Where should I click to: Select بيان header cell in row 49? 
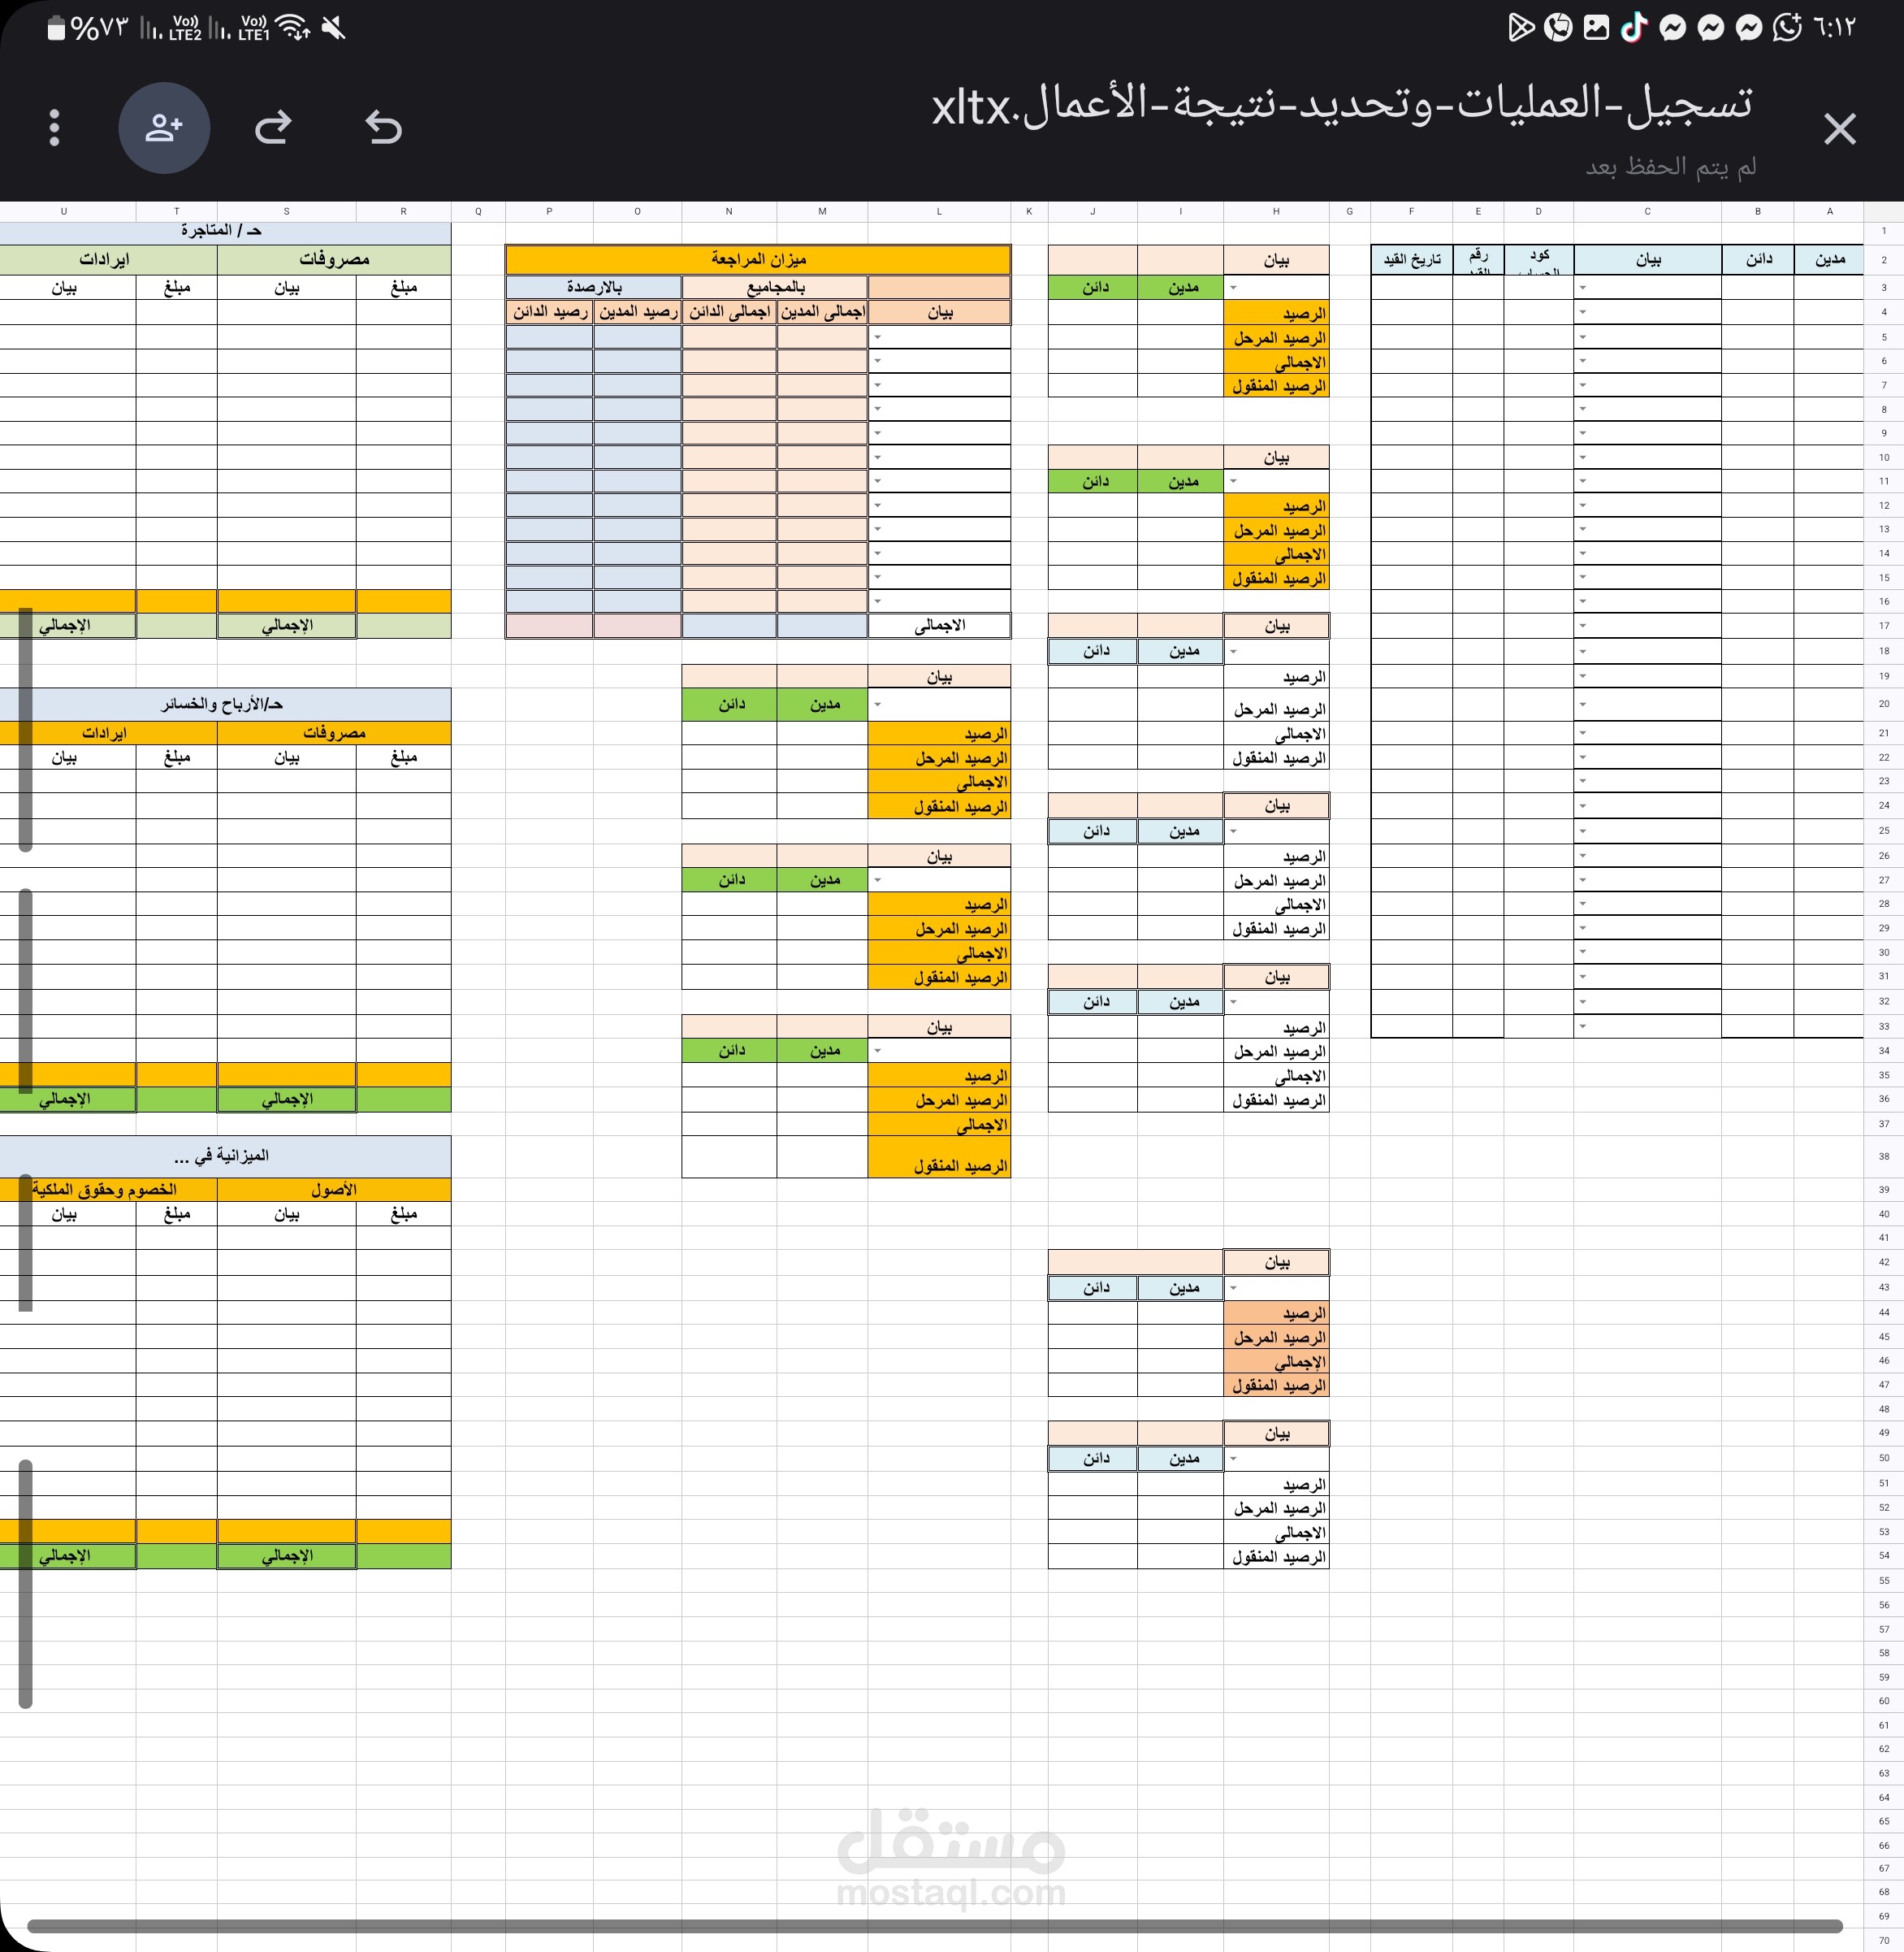[x=1277, y=1434]
